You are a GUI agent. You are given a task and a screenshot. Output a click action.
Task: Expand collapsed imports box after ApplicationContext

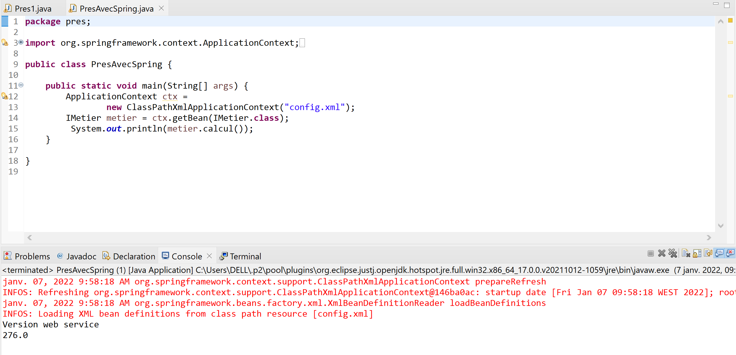click(302, 43)
